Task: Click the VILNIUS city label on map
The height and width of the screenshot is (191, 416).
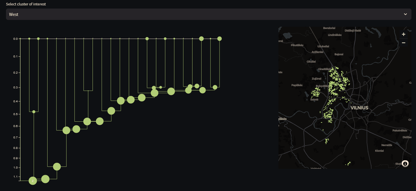Action: 359,108
